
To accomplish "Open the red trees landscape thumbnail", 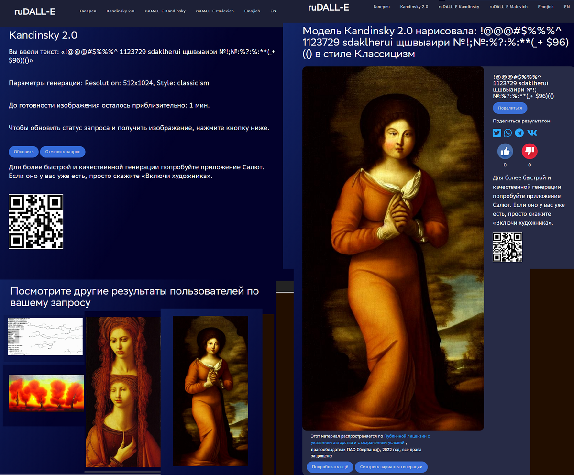I will pyautogui.click(x=46, y=393).
